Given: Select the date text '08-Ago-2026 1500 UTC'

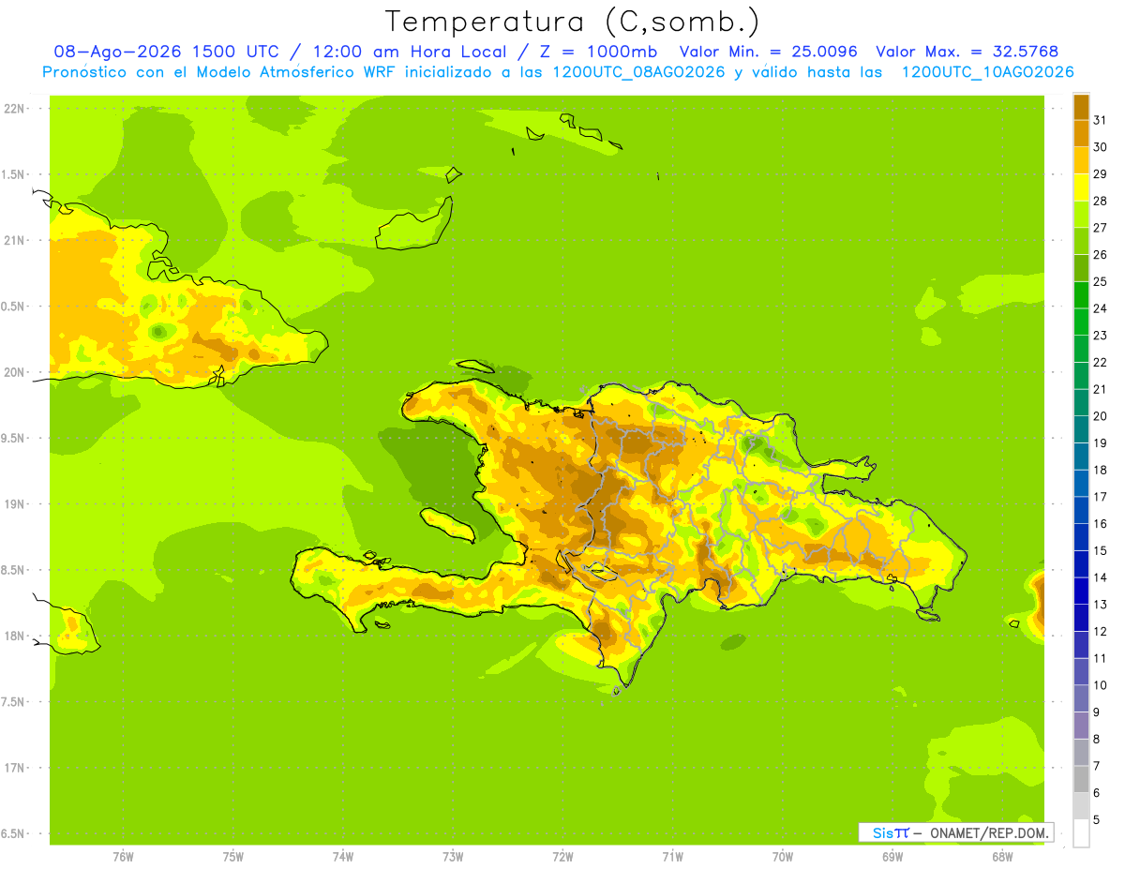Looking at the screenshot, I should 166,52.
